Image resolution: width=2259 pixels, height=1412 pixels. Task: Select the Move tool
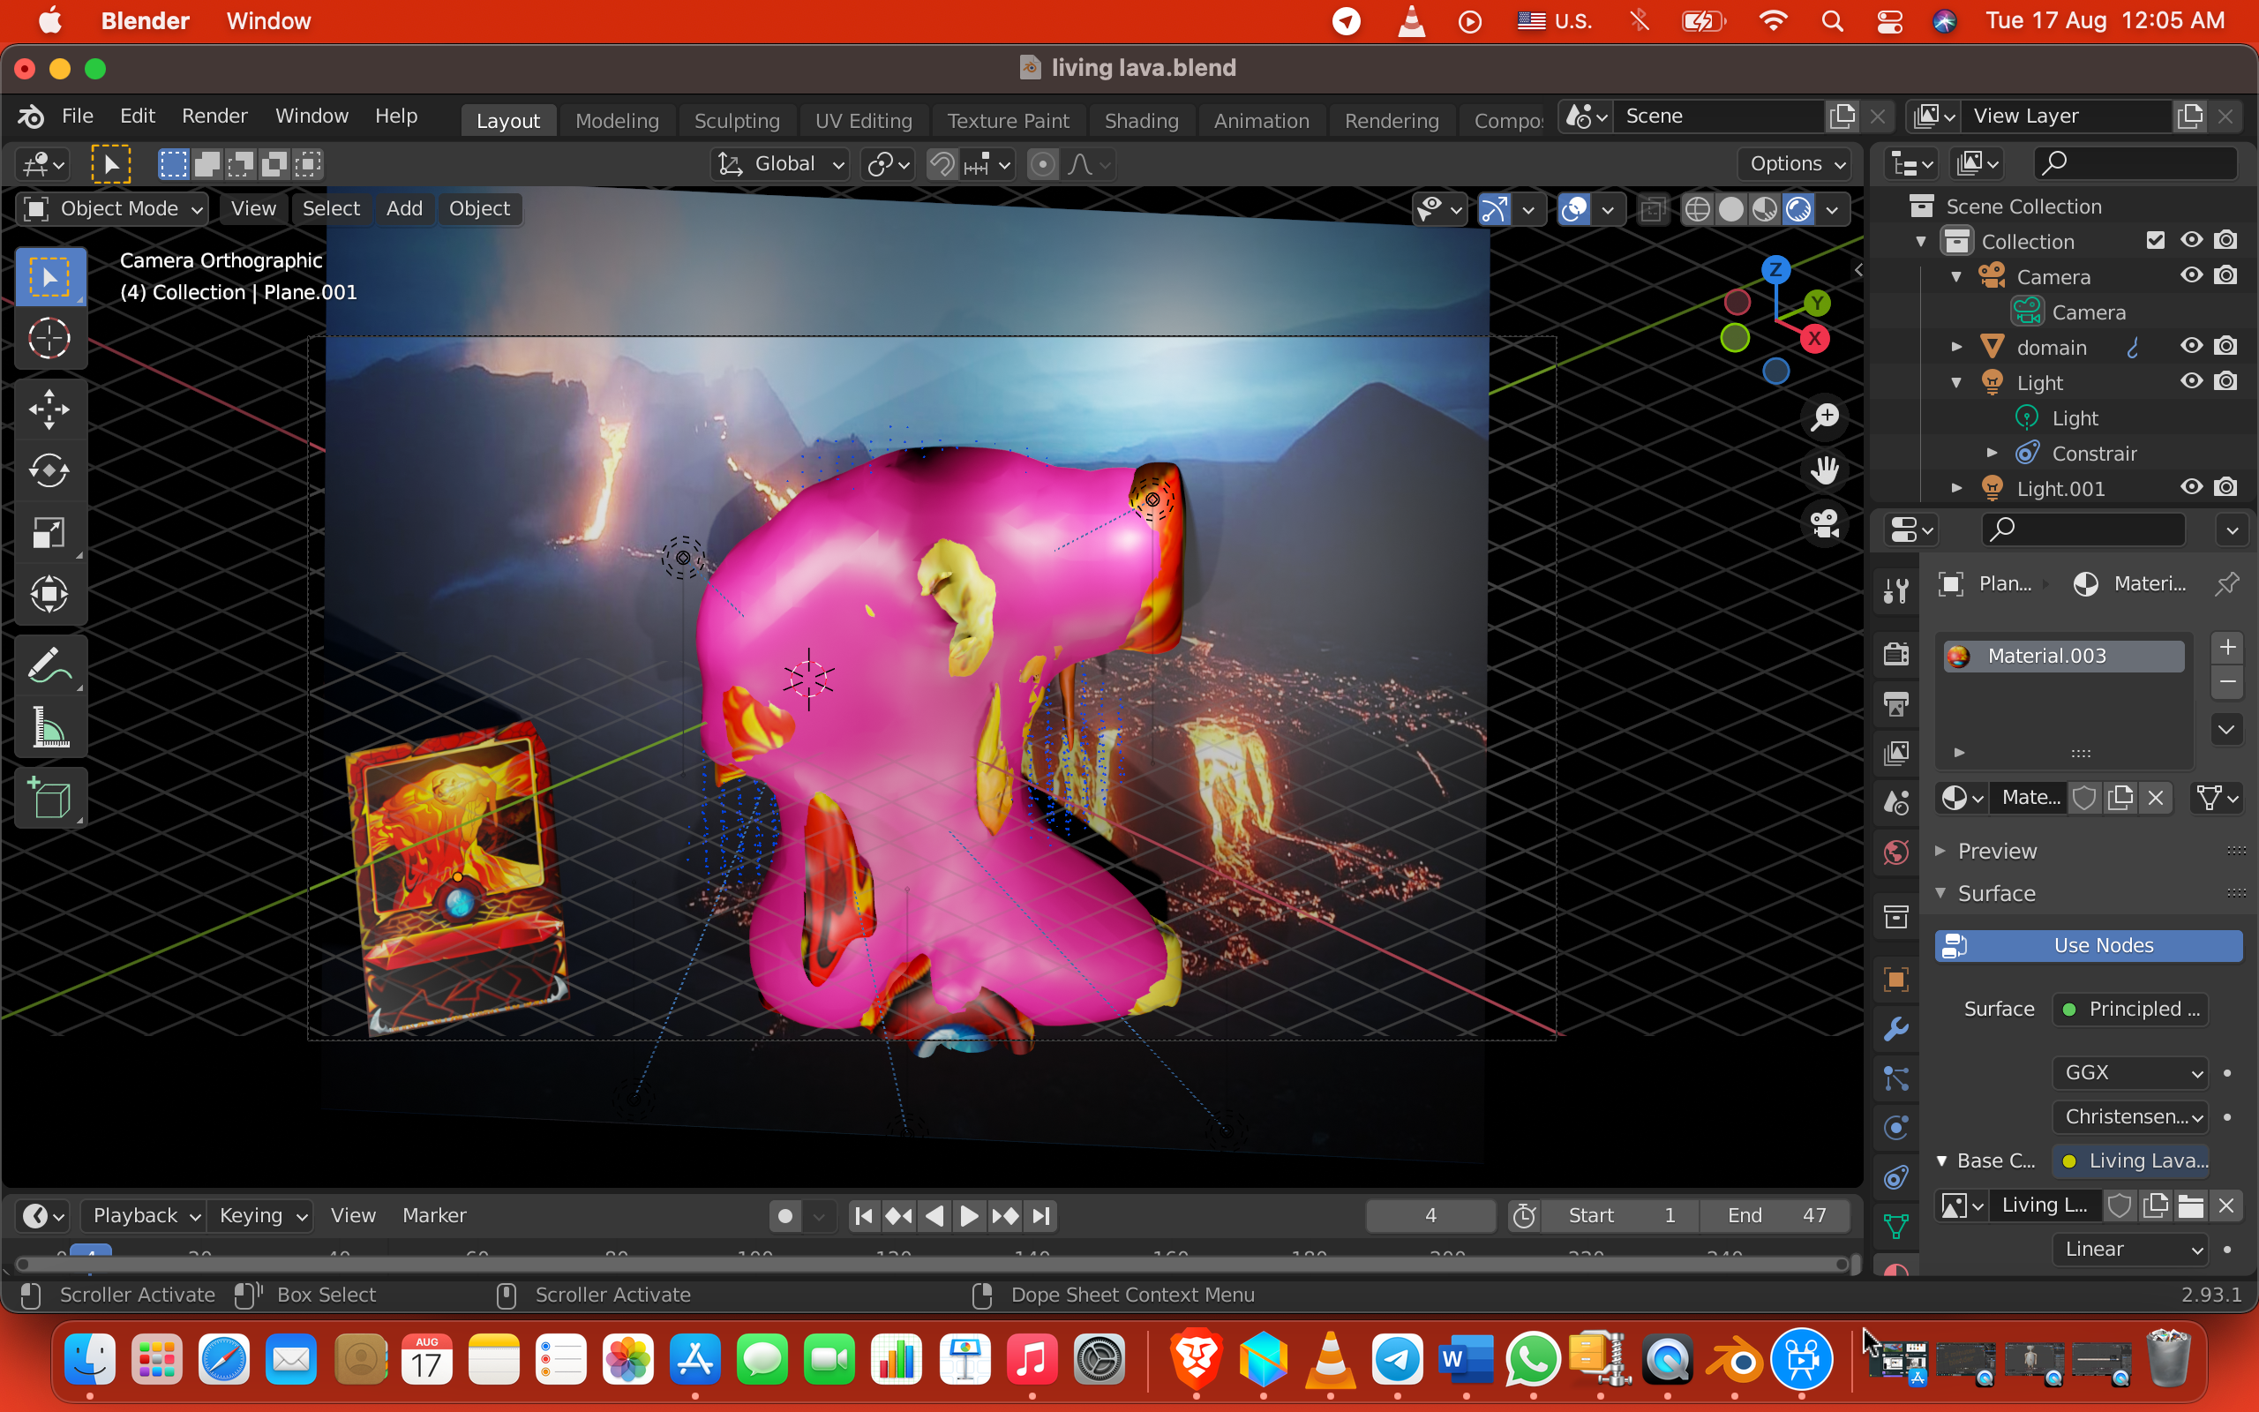point(49,409)
